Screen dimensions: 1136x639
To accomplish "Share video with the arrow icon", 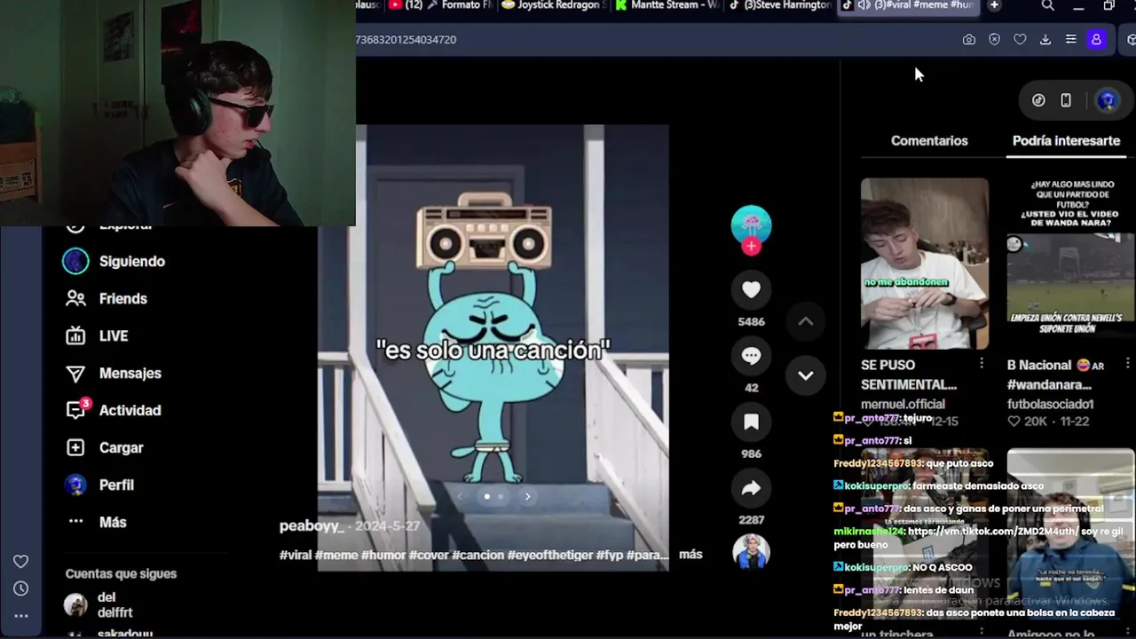I will tap(751, 488).
